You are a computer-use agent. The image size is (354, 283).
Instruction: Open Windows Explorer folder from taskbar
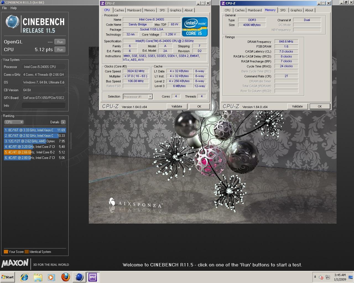38,277
